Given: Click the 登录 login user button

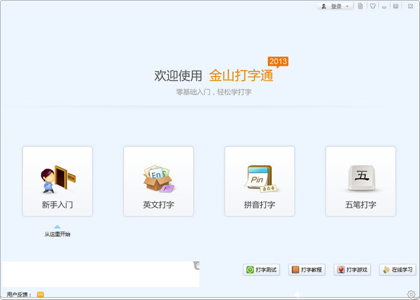Looking at the screenshot, I should (332, 6).
